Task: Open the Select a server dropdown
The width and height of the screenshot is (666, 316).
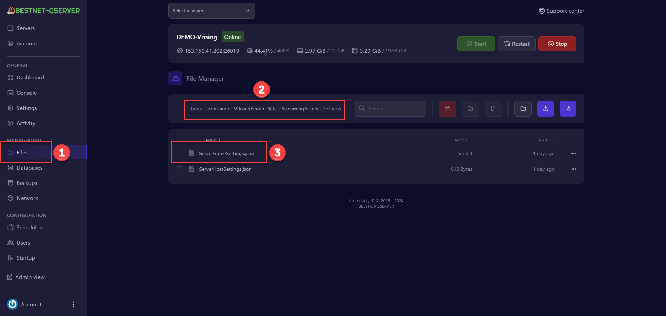Action: (x=211, y=11)
